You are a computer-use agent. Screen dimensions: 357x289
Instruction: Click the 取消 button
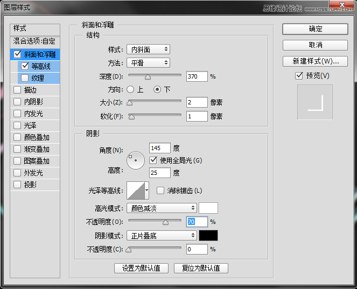pos(316,45)
